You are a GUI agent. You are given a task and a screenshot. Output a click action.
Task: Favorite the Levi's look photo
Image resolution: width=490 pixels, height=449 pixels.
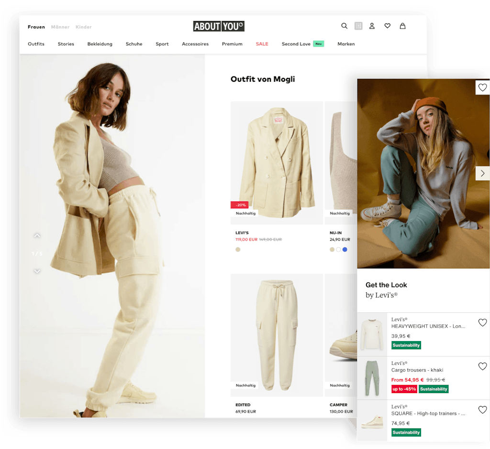[482, 88]
